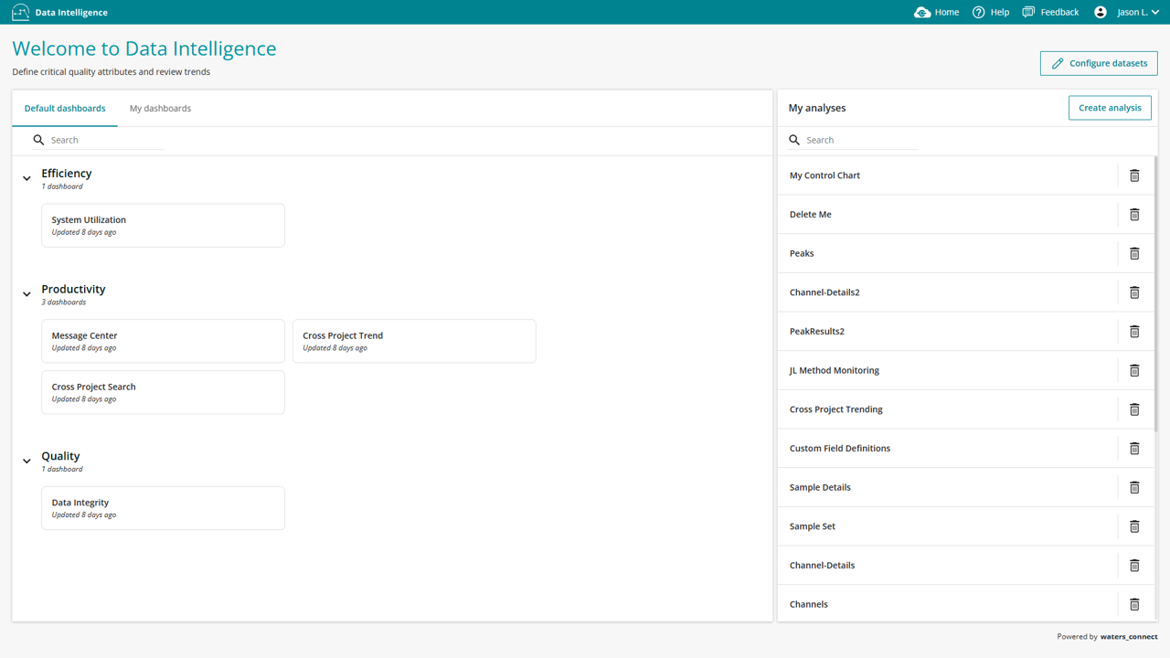The width and height of the screenshot is (1170, 658).
Task: Delete the Channel-Details analysis
Action: [x=1134, y=566]
